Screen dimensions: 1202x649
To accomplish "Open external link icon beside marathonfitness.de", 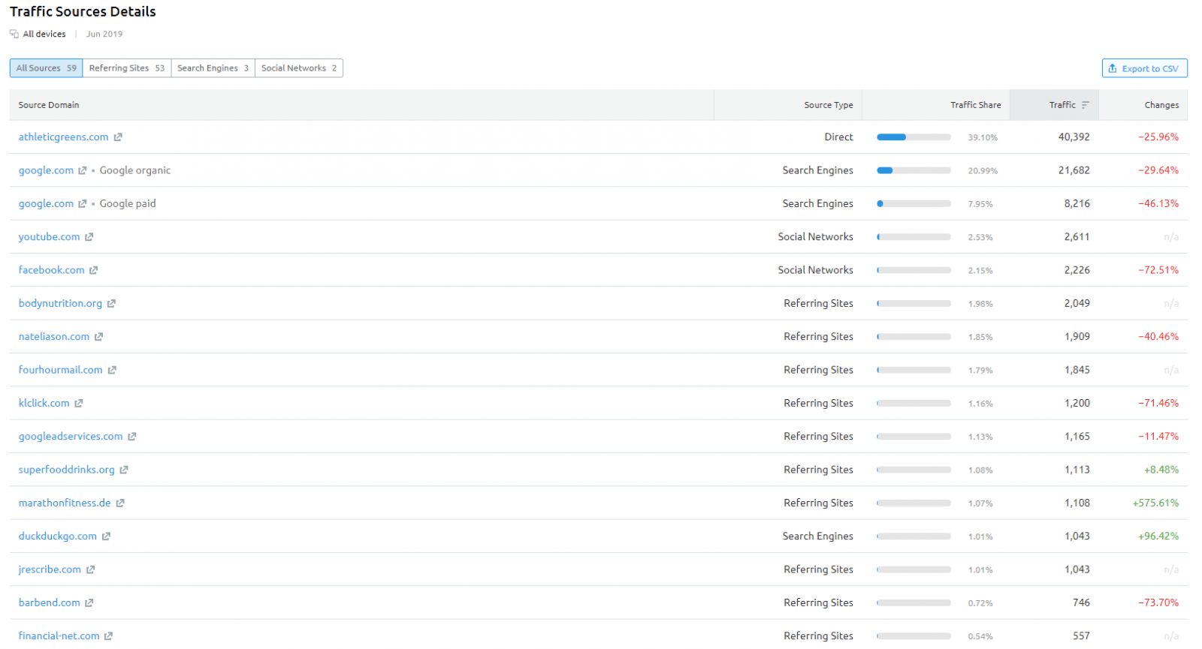I will pos(119,503).
